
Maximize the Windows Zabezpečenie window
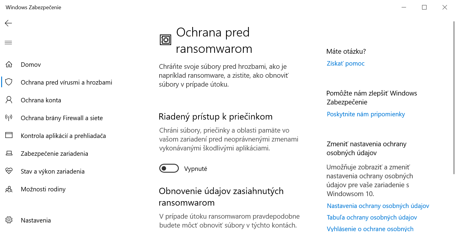pyautogui.click(x=424, y=7)
